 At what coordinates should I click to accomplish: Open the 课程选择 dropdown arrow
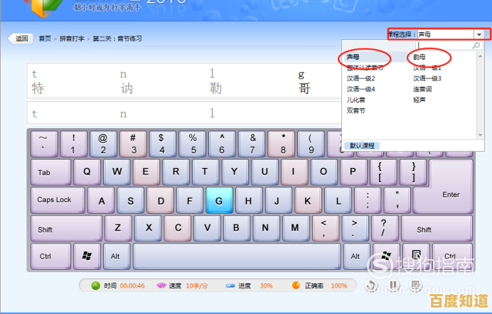[x=481, y=34]
